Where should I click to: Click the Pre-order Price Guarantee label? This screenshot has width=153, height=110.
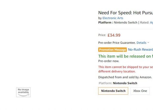[x=117, y=43]
